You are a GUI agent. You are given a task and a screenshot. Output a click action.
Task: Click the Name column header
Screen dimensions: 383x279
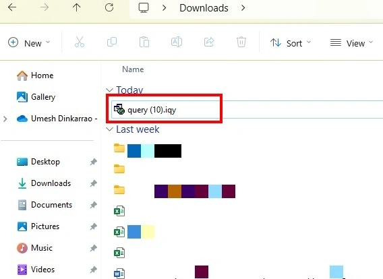133,69
